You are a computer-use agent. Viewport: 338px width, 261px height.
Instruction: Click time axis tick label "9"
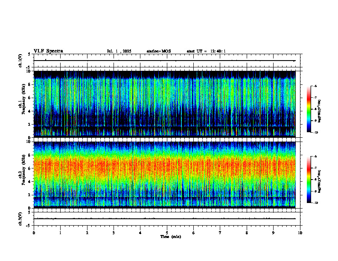273,232
